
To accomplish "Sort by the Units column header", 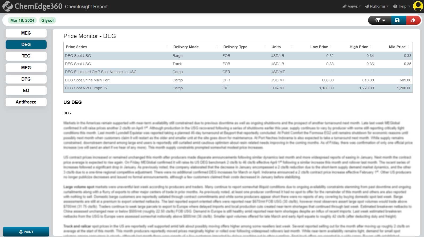I will (x=282, y=47).
